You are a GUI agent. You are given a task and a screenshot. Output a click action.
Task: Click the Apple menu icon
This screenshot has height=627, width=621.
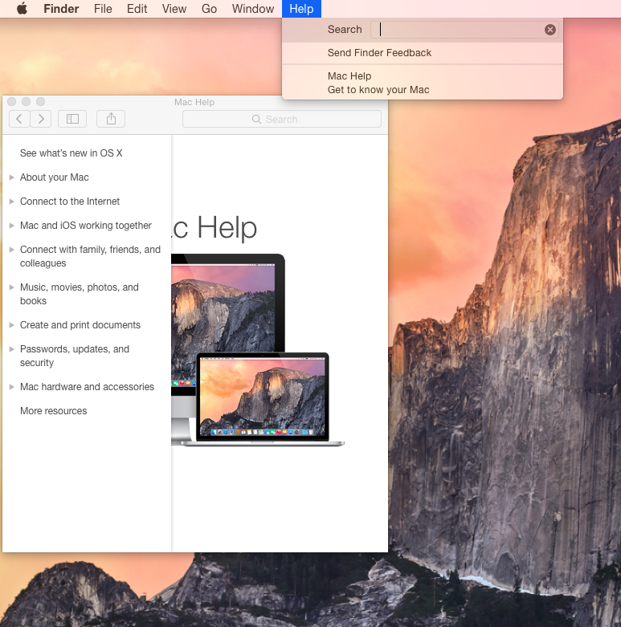click(22, 9)
